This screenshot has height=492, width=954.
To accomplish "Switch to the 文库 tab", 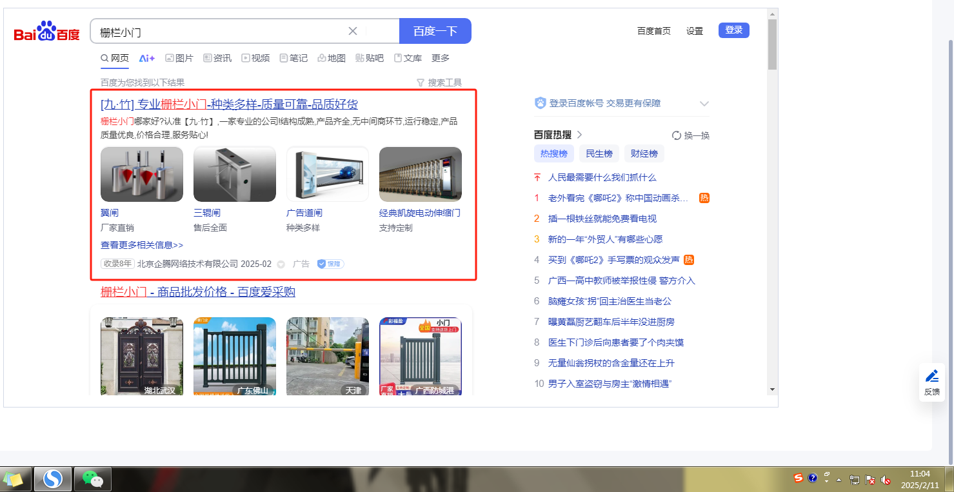I will point(408,58).
